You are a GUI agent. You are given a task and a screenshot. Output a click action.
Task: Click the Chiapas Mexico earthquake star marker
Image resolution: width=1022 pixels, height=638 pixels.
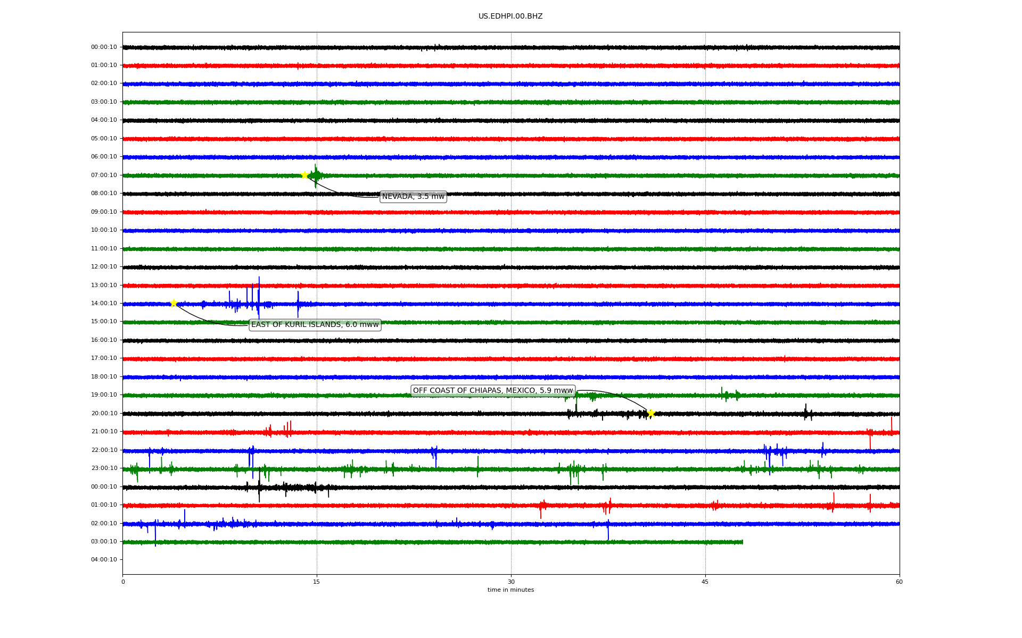point(650,413)
